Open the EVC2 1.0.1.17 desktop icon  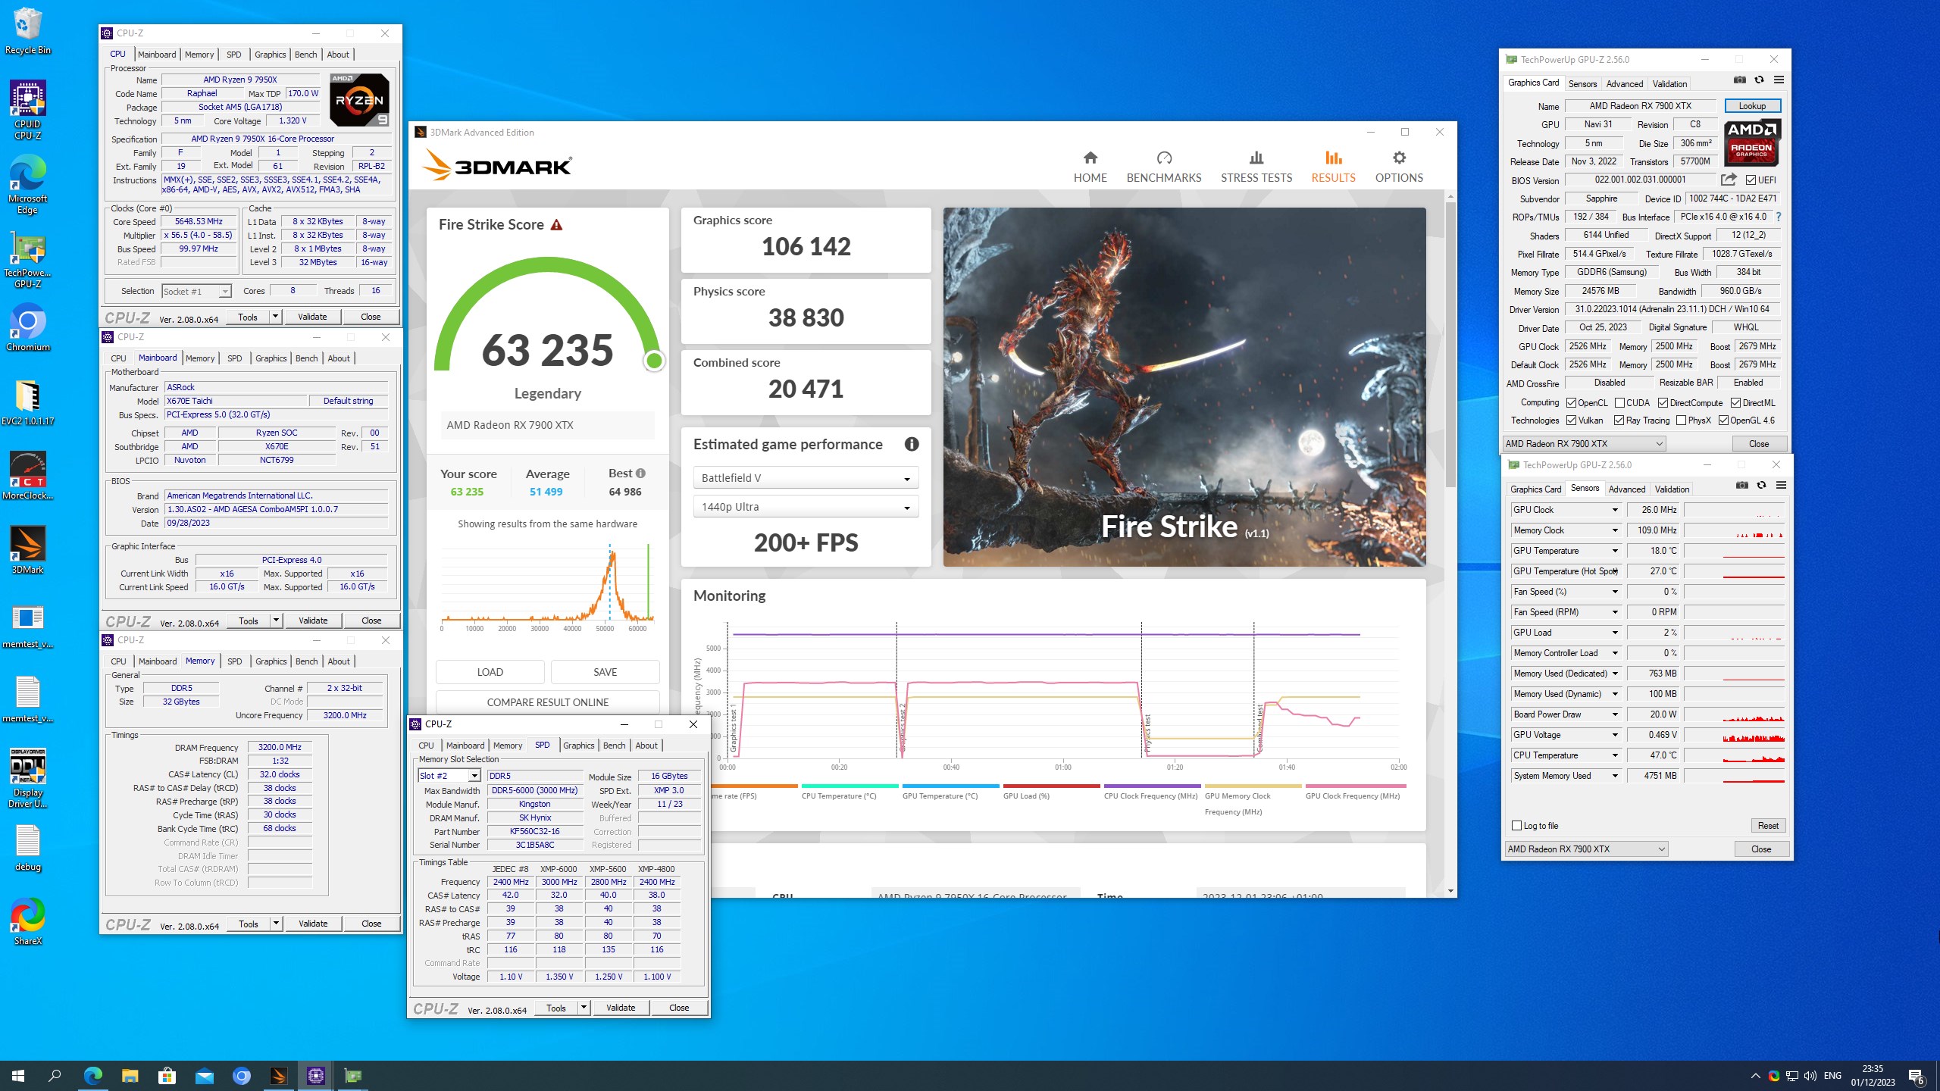click(x=28, y=402)
